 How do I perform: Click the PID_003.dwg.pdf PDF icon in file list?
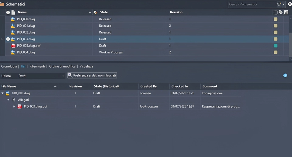13,46
